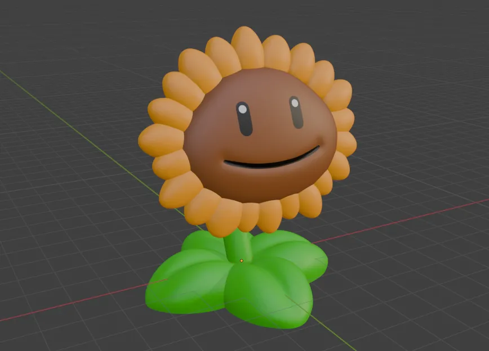Click the green stem below the flower head

tap(242, 245)
